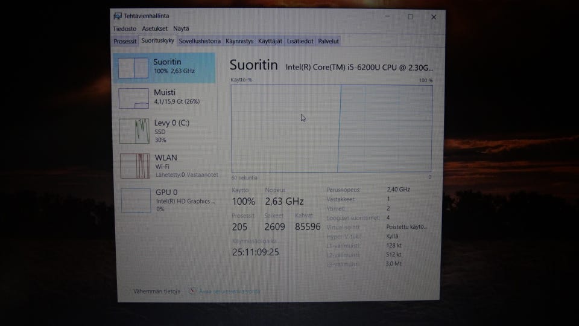
Task: Switch to the Palvelut tab
Action: click(328, 41)
